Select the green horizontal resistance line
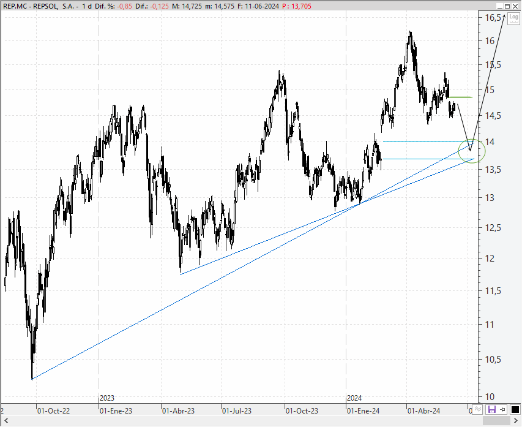522x427 pixels. (x=460, y=97)
